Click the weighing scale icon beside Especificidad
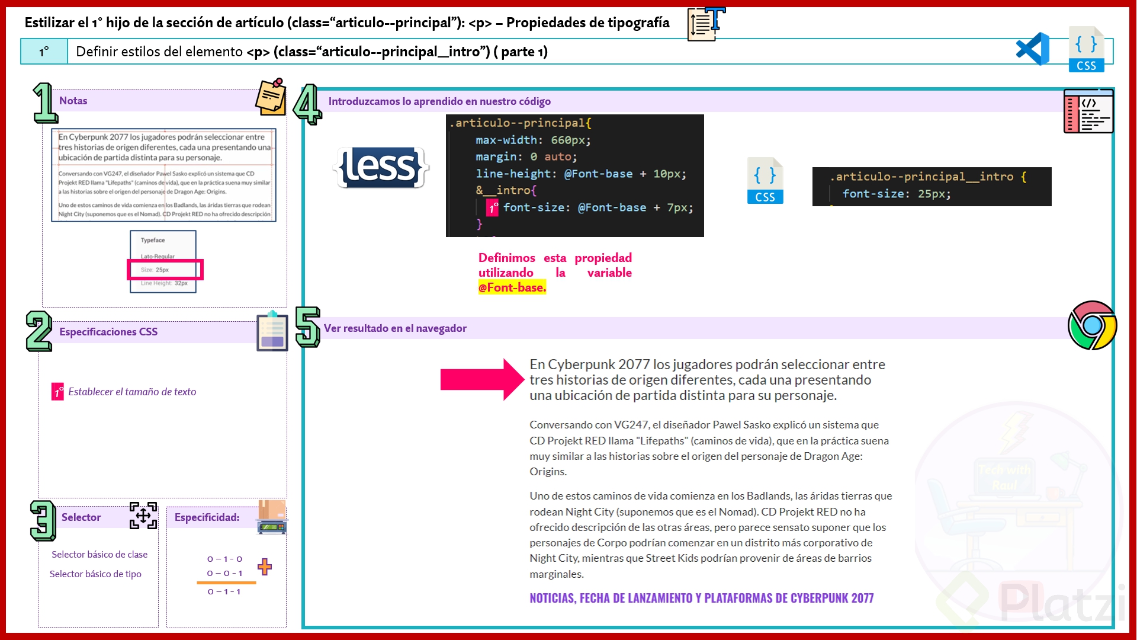 (272, 517)
